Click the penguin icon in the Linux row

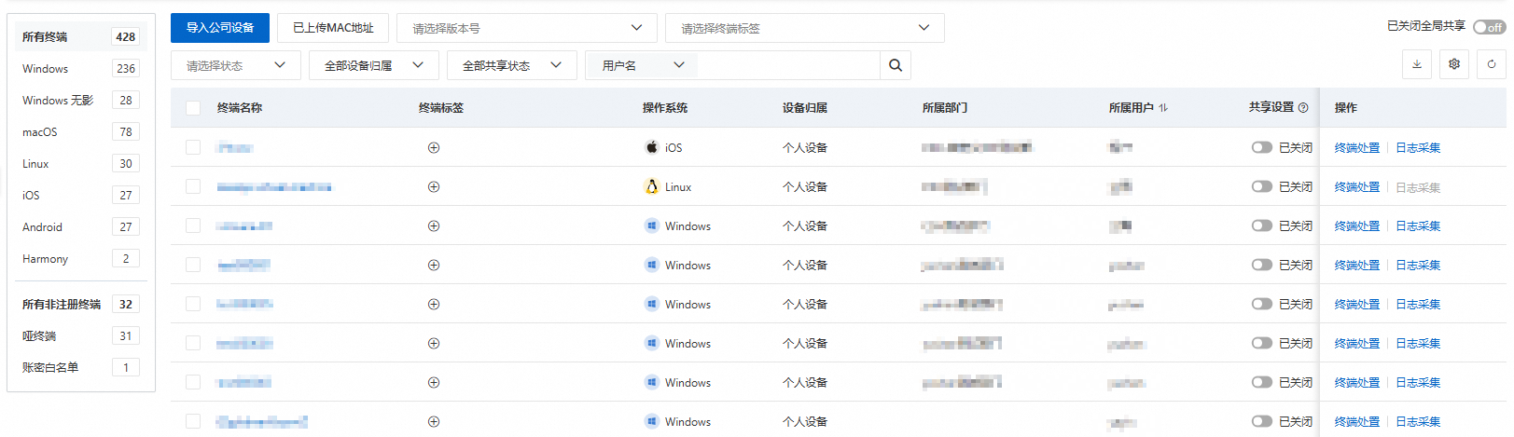[x=652, y=186]
